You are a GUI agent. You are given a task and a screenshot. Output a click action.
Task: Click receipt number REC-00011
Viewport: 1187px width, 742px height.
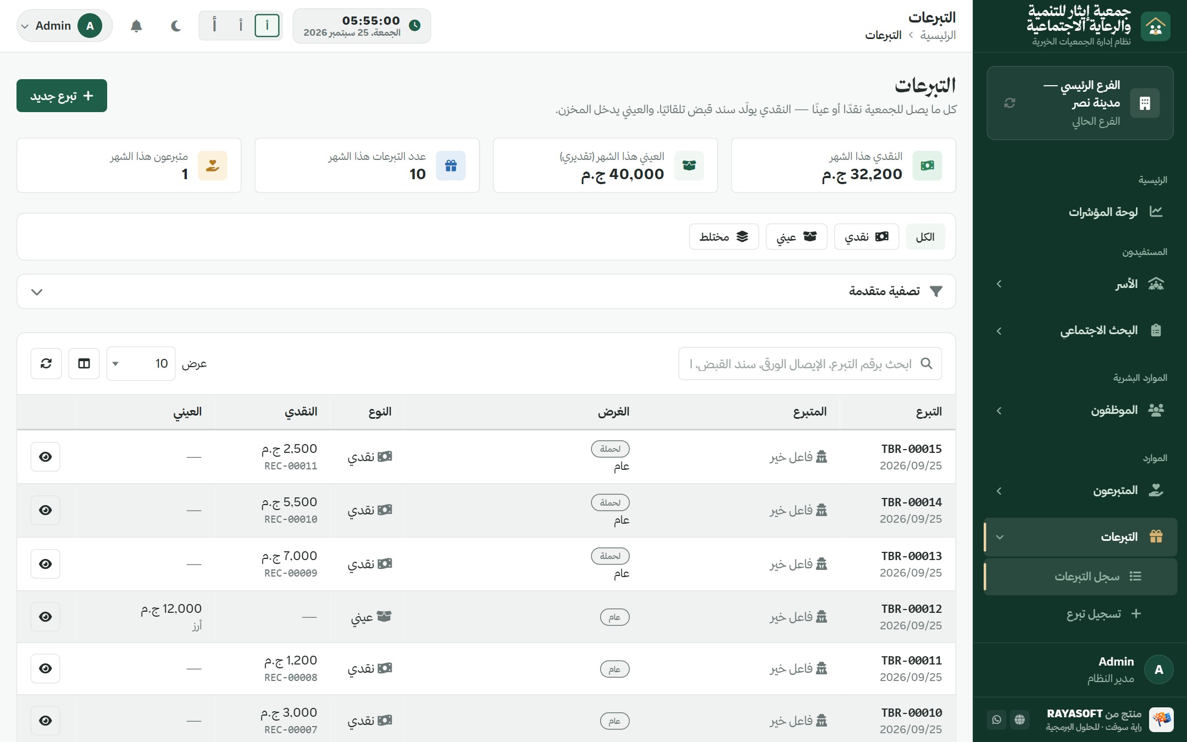click(x=291, y=466)
